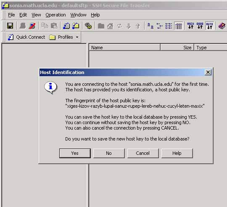Screen dimensions: 227x207
Task: Click the Cancel button in dialog
Action: [143, 153]
